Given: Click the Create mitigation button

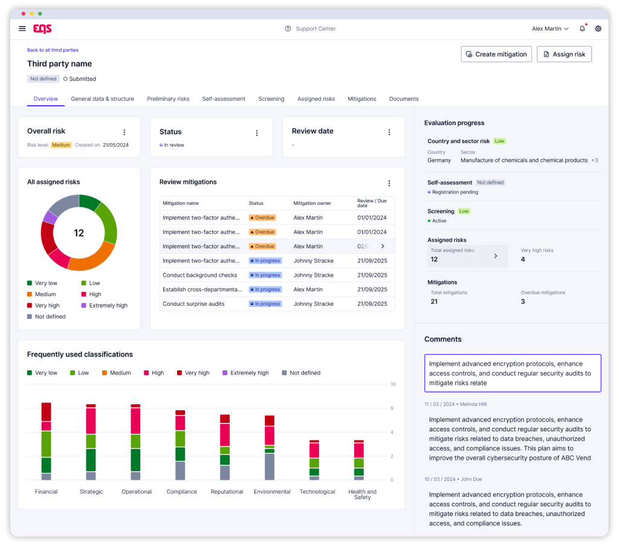Looking at the screenshot, I should coord(496,54).
